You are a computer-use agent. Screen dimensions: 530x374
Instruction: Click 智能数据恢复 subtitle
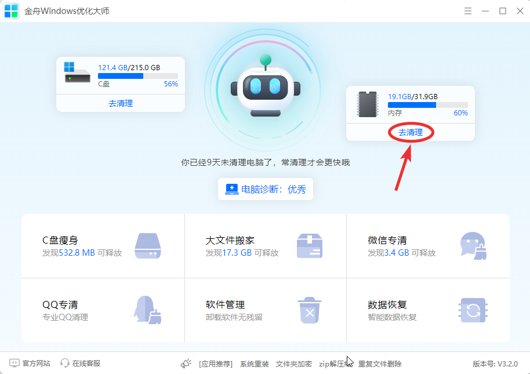click(392, 317)
